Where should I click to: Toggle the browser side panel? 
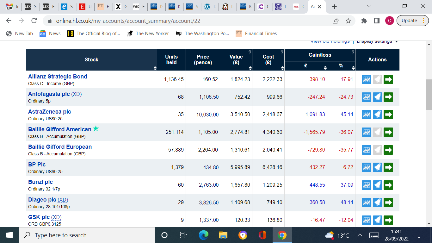pos(376,21)
